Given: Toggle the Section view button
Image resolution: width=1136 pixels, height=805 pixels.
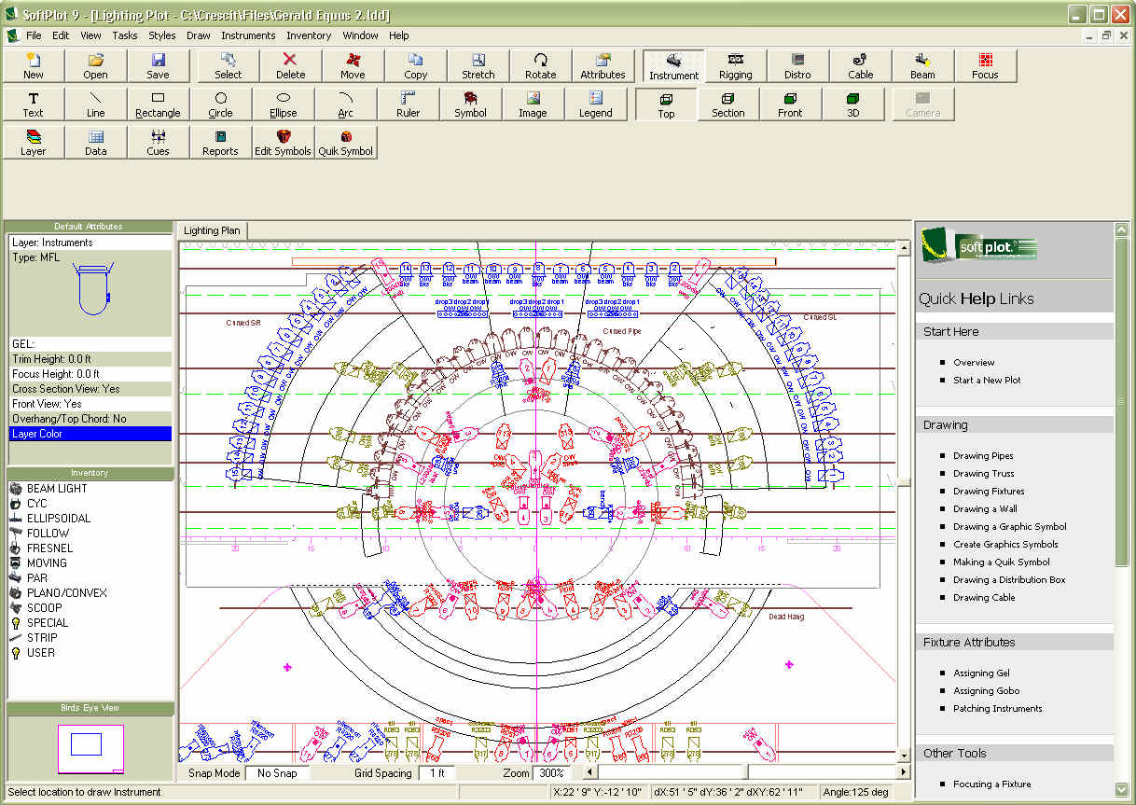Looking at the screenshot, I should (727, 104).
